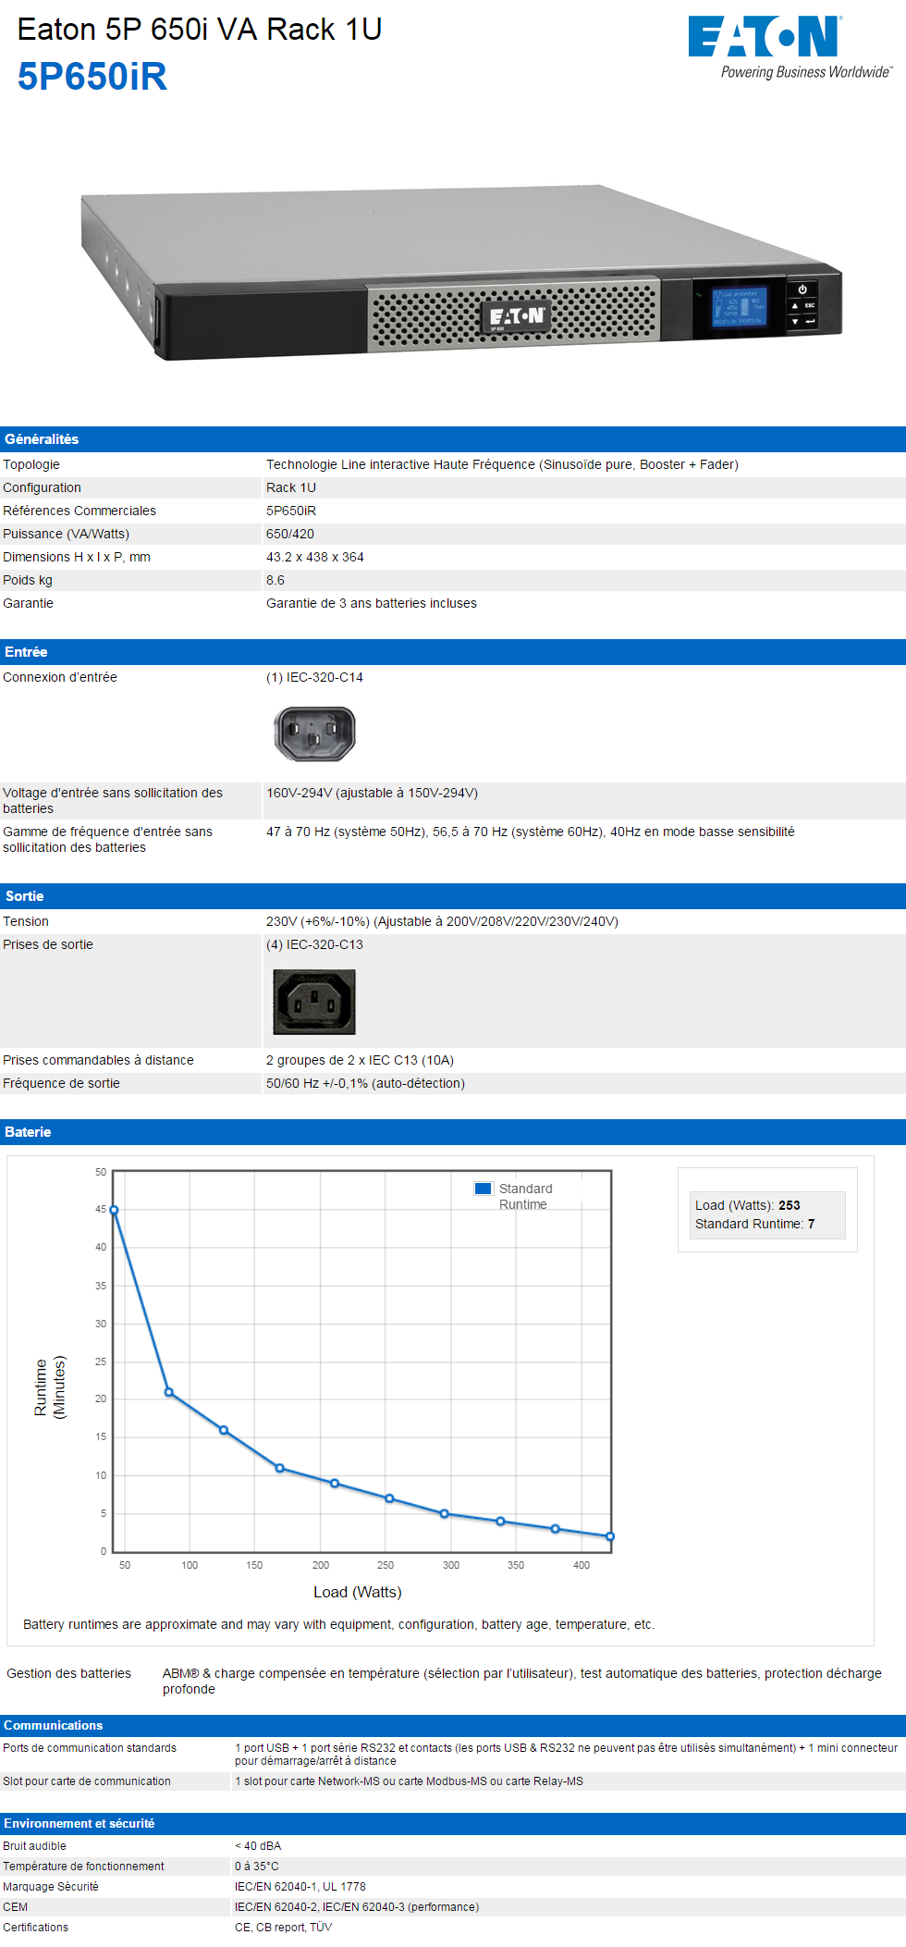Select the 9-minute data point on curve
Image resolution: width=906 pixels, height=1947 pixels.
[x=335, y=1484]
